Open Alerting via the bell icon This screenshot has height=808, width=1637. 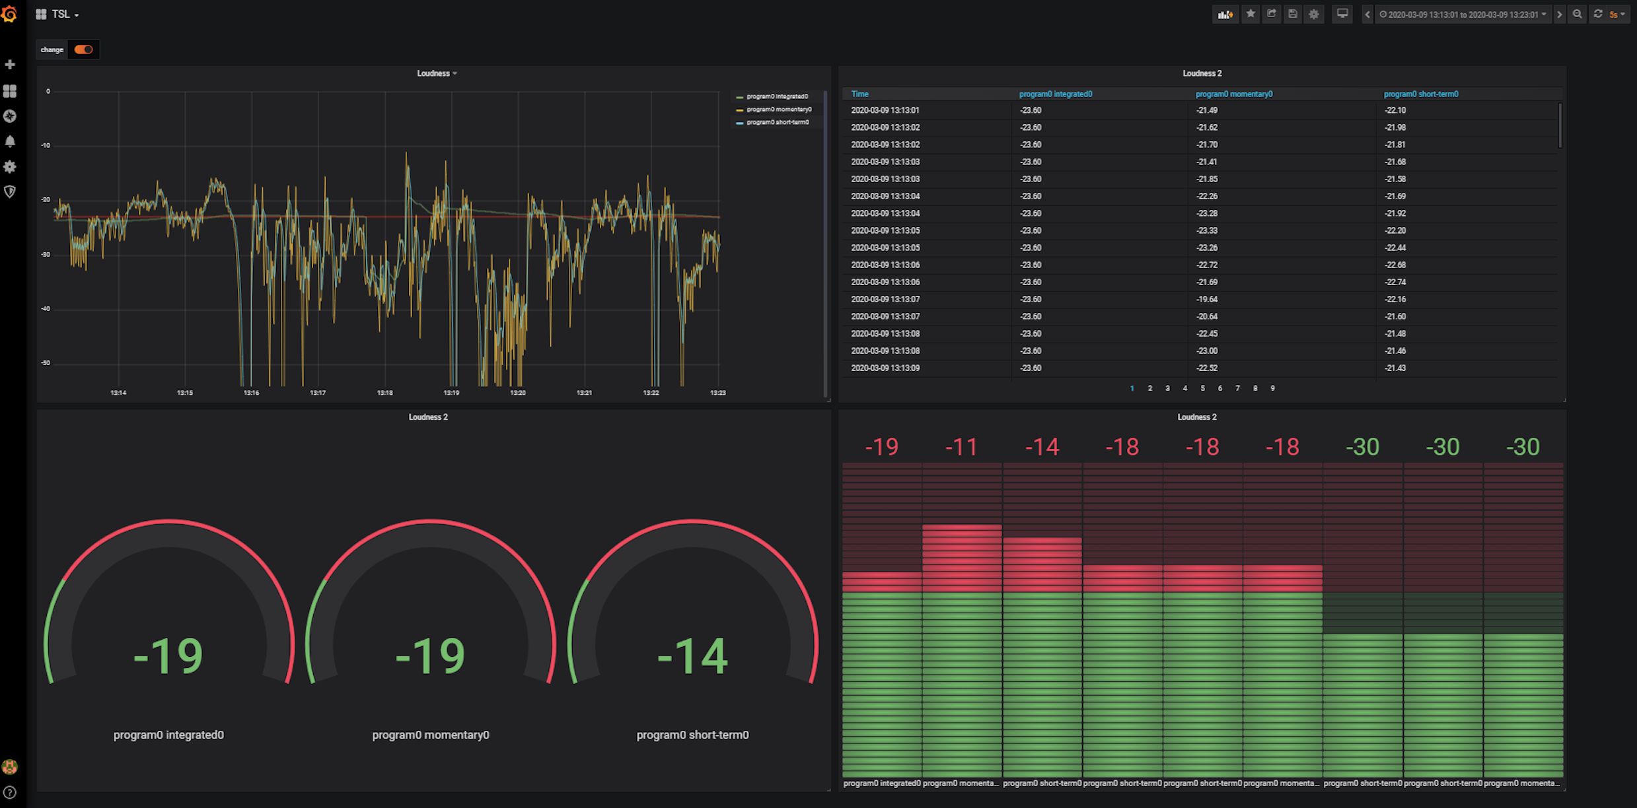(x=10, y=141)
